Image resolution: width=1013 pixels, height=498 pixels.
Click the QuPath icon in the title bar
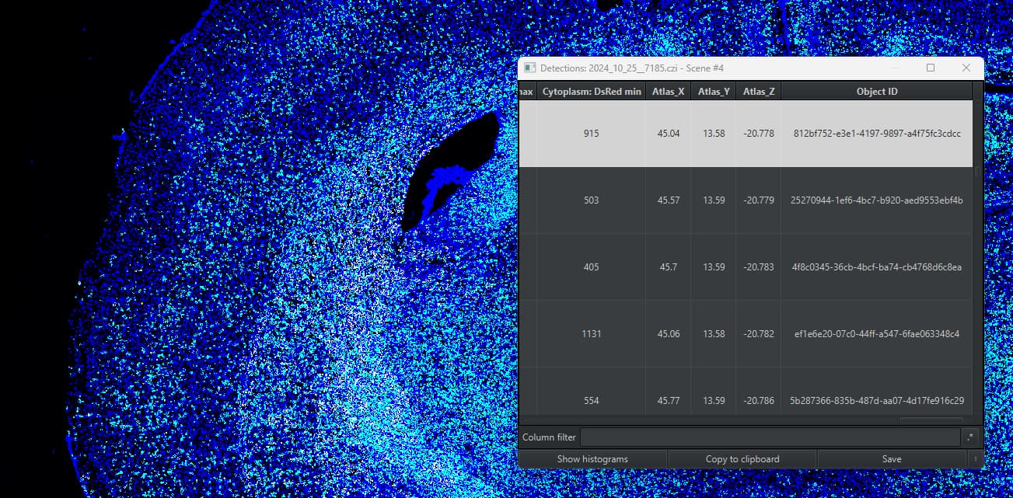[x=532, y=68]
